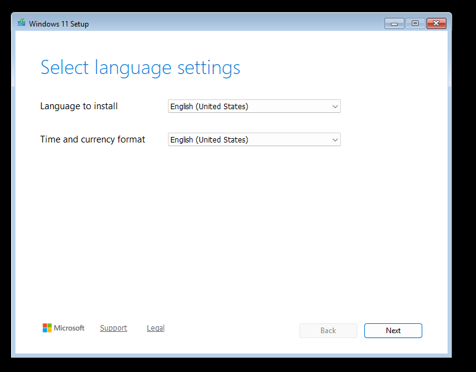Click the Microsoft logo
Image resolution: width=476 pixels, height=372 pixels.
tap(64, 328)
